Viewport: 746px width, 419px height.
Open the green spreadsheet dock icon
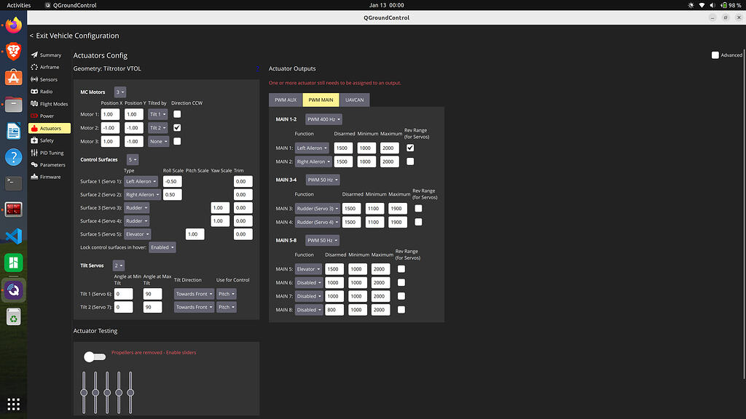(13, 263)
